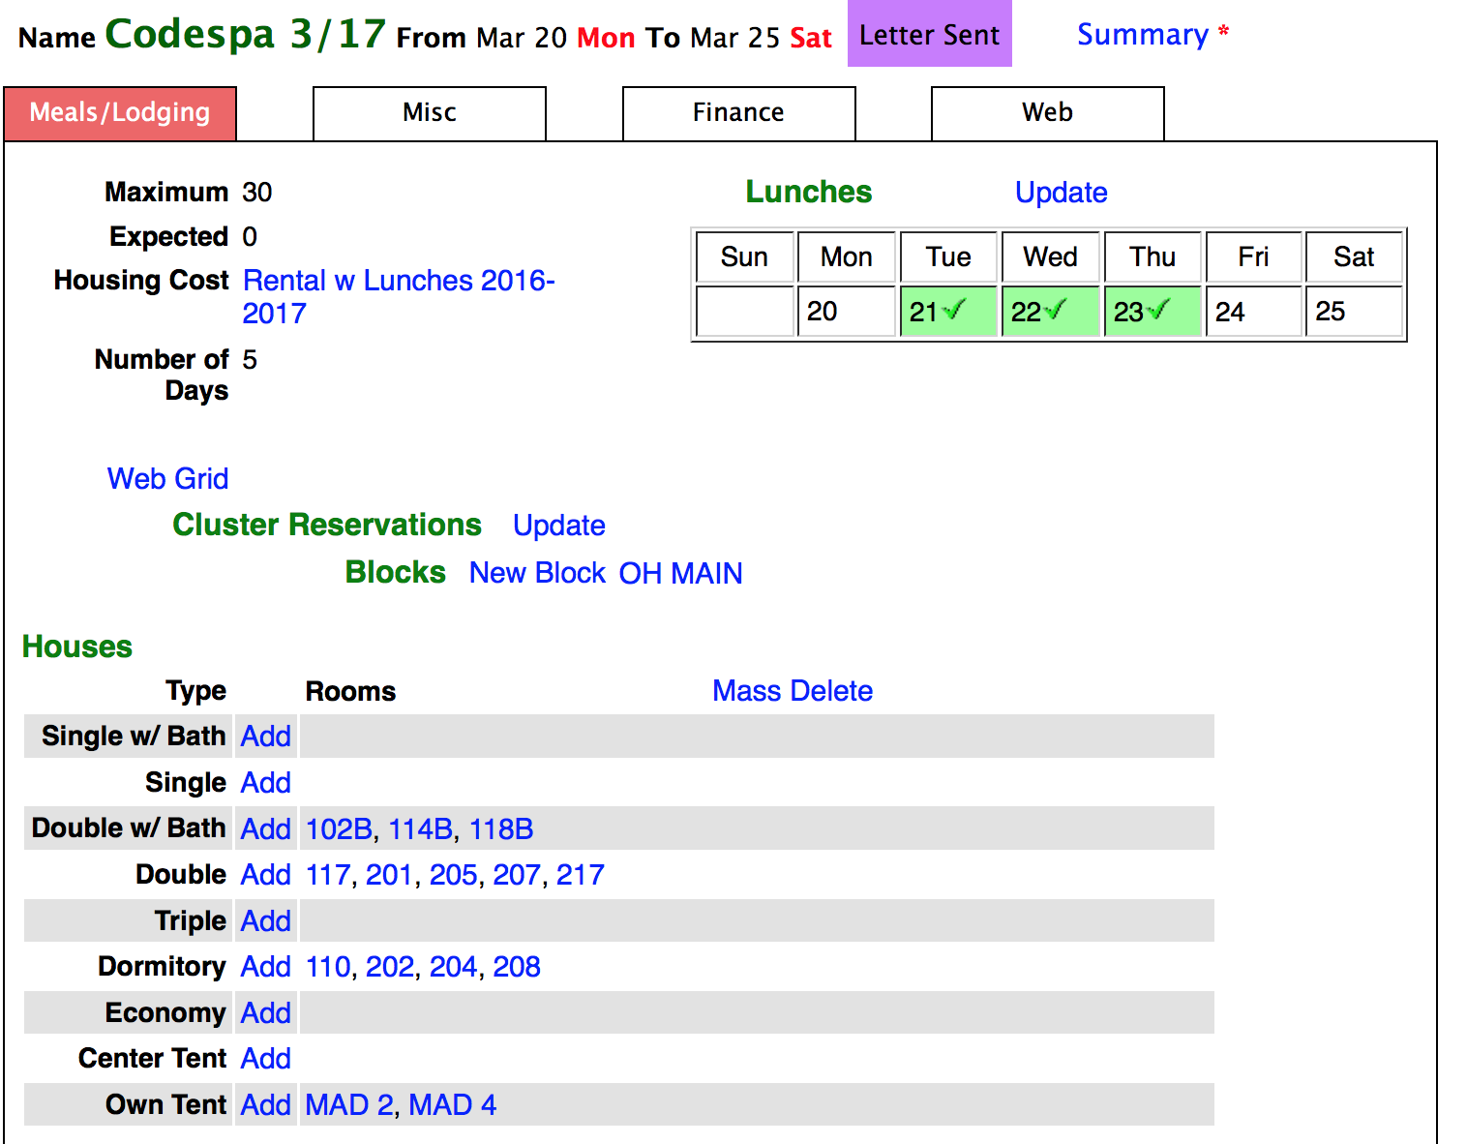This screenshot has height=1144, width=1467.
Task: Open the Summary link
Action: pos(1142,35)
